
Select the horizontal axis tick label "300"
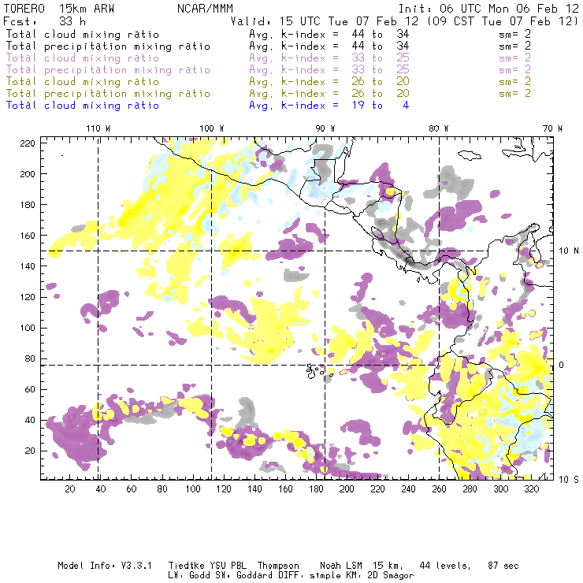(x=500, y=489)
